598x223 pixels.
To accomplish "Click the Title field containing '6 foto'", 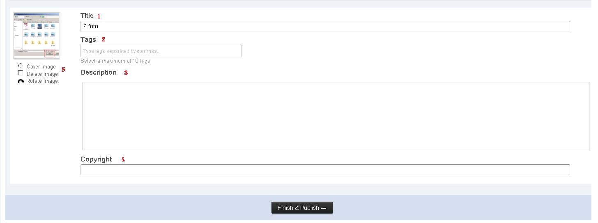I will tap(325, 26).
